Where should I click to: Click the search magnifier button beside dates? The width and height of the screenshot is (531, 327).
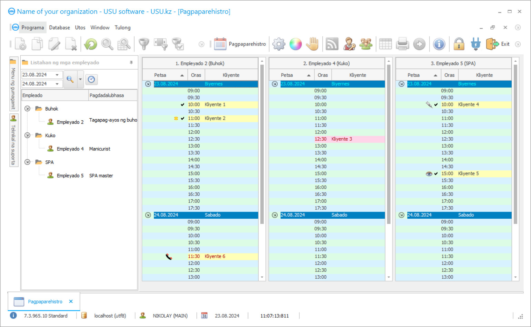pos(70,79)
